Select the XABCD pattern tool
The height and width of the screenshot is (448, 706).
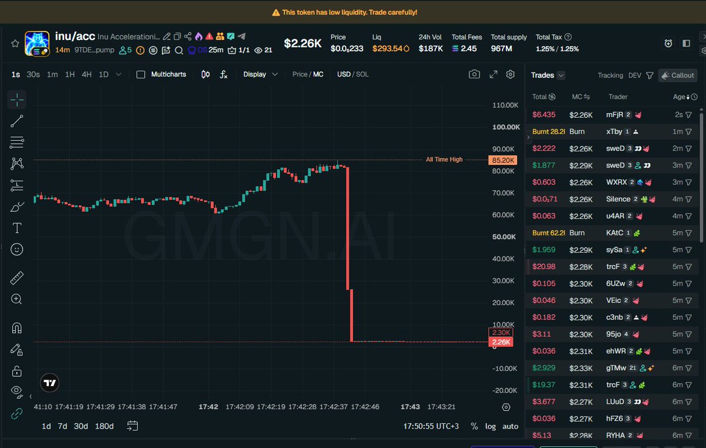(17, 164)
